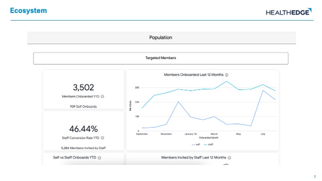Click info icon beside Members Onboarded YTD
Image resolution: width=322 pixels, height=181 pixels.
103,97
